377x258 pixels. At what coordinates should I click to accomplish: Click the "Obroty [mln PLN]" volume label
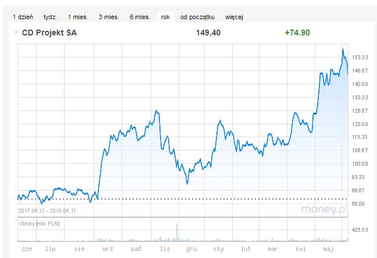40,224
